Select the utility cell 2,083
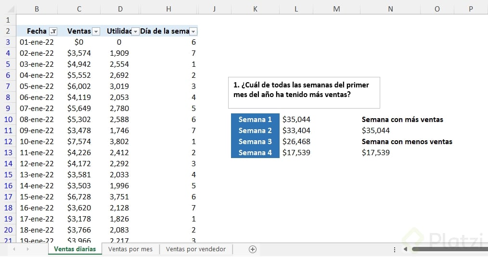 click(120, 230)
